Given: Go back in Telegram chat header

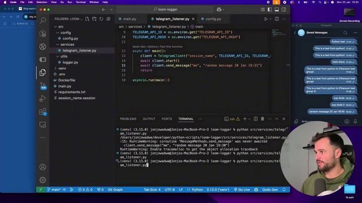Looking at the screenshot, I should click(x=295, y=33).
